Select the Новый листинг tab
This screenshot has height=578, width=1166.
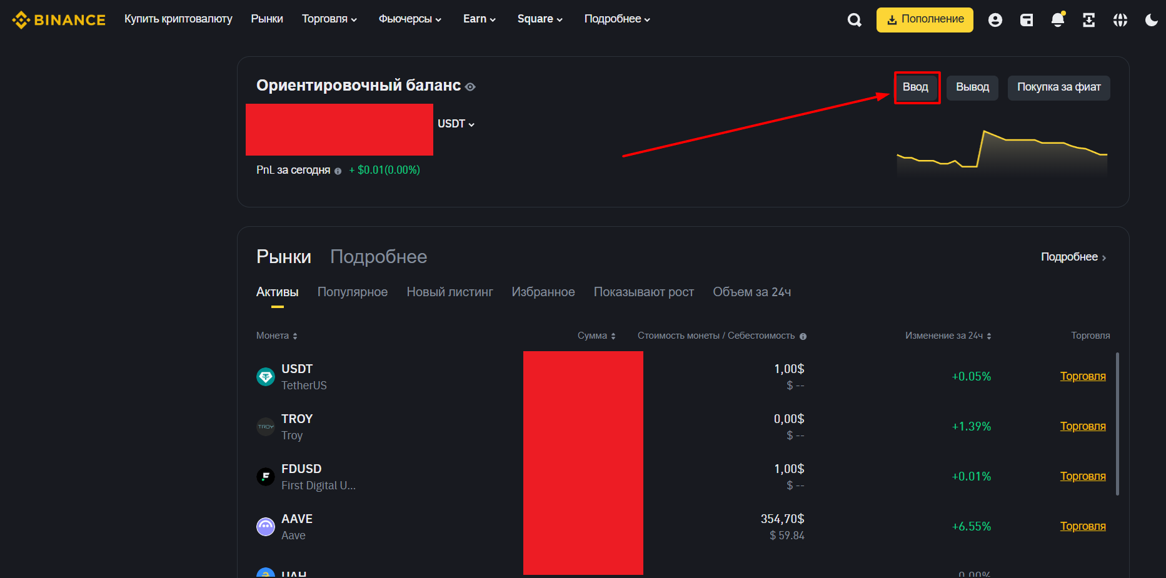click(450, 292)
